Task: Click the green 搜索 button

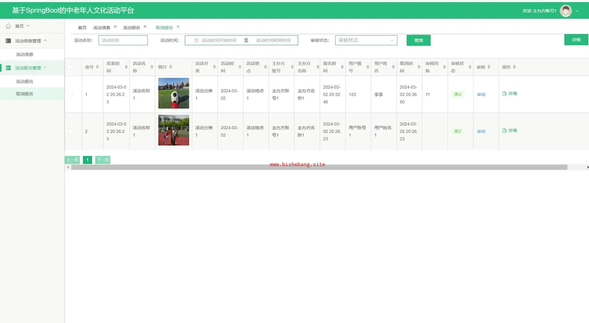Action: click(419, 40)
